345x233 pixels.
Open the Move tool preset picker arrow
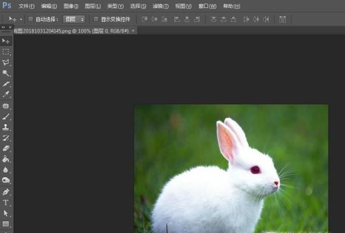[x=21, y=19]
